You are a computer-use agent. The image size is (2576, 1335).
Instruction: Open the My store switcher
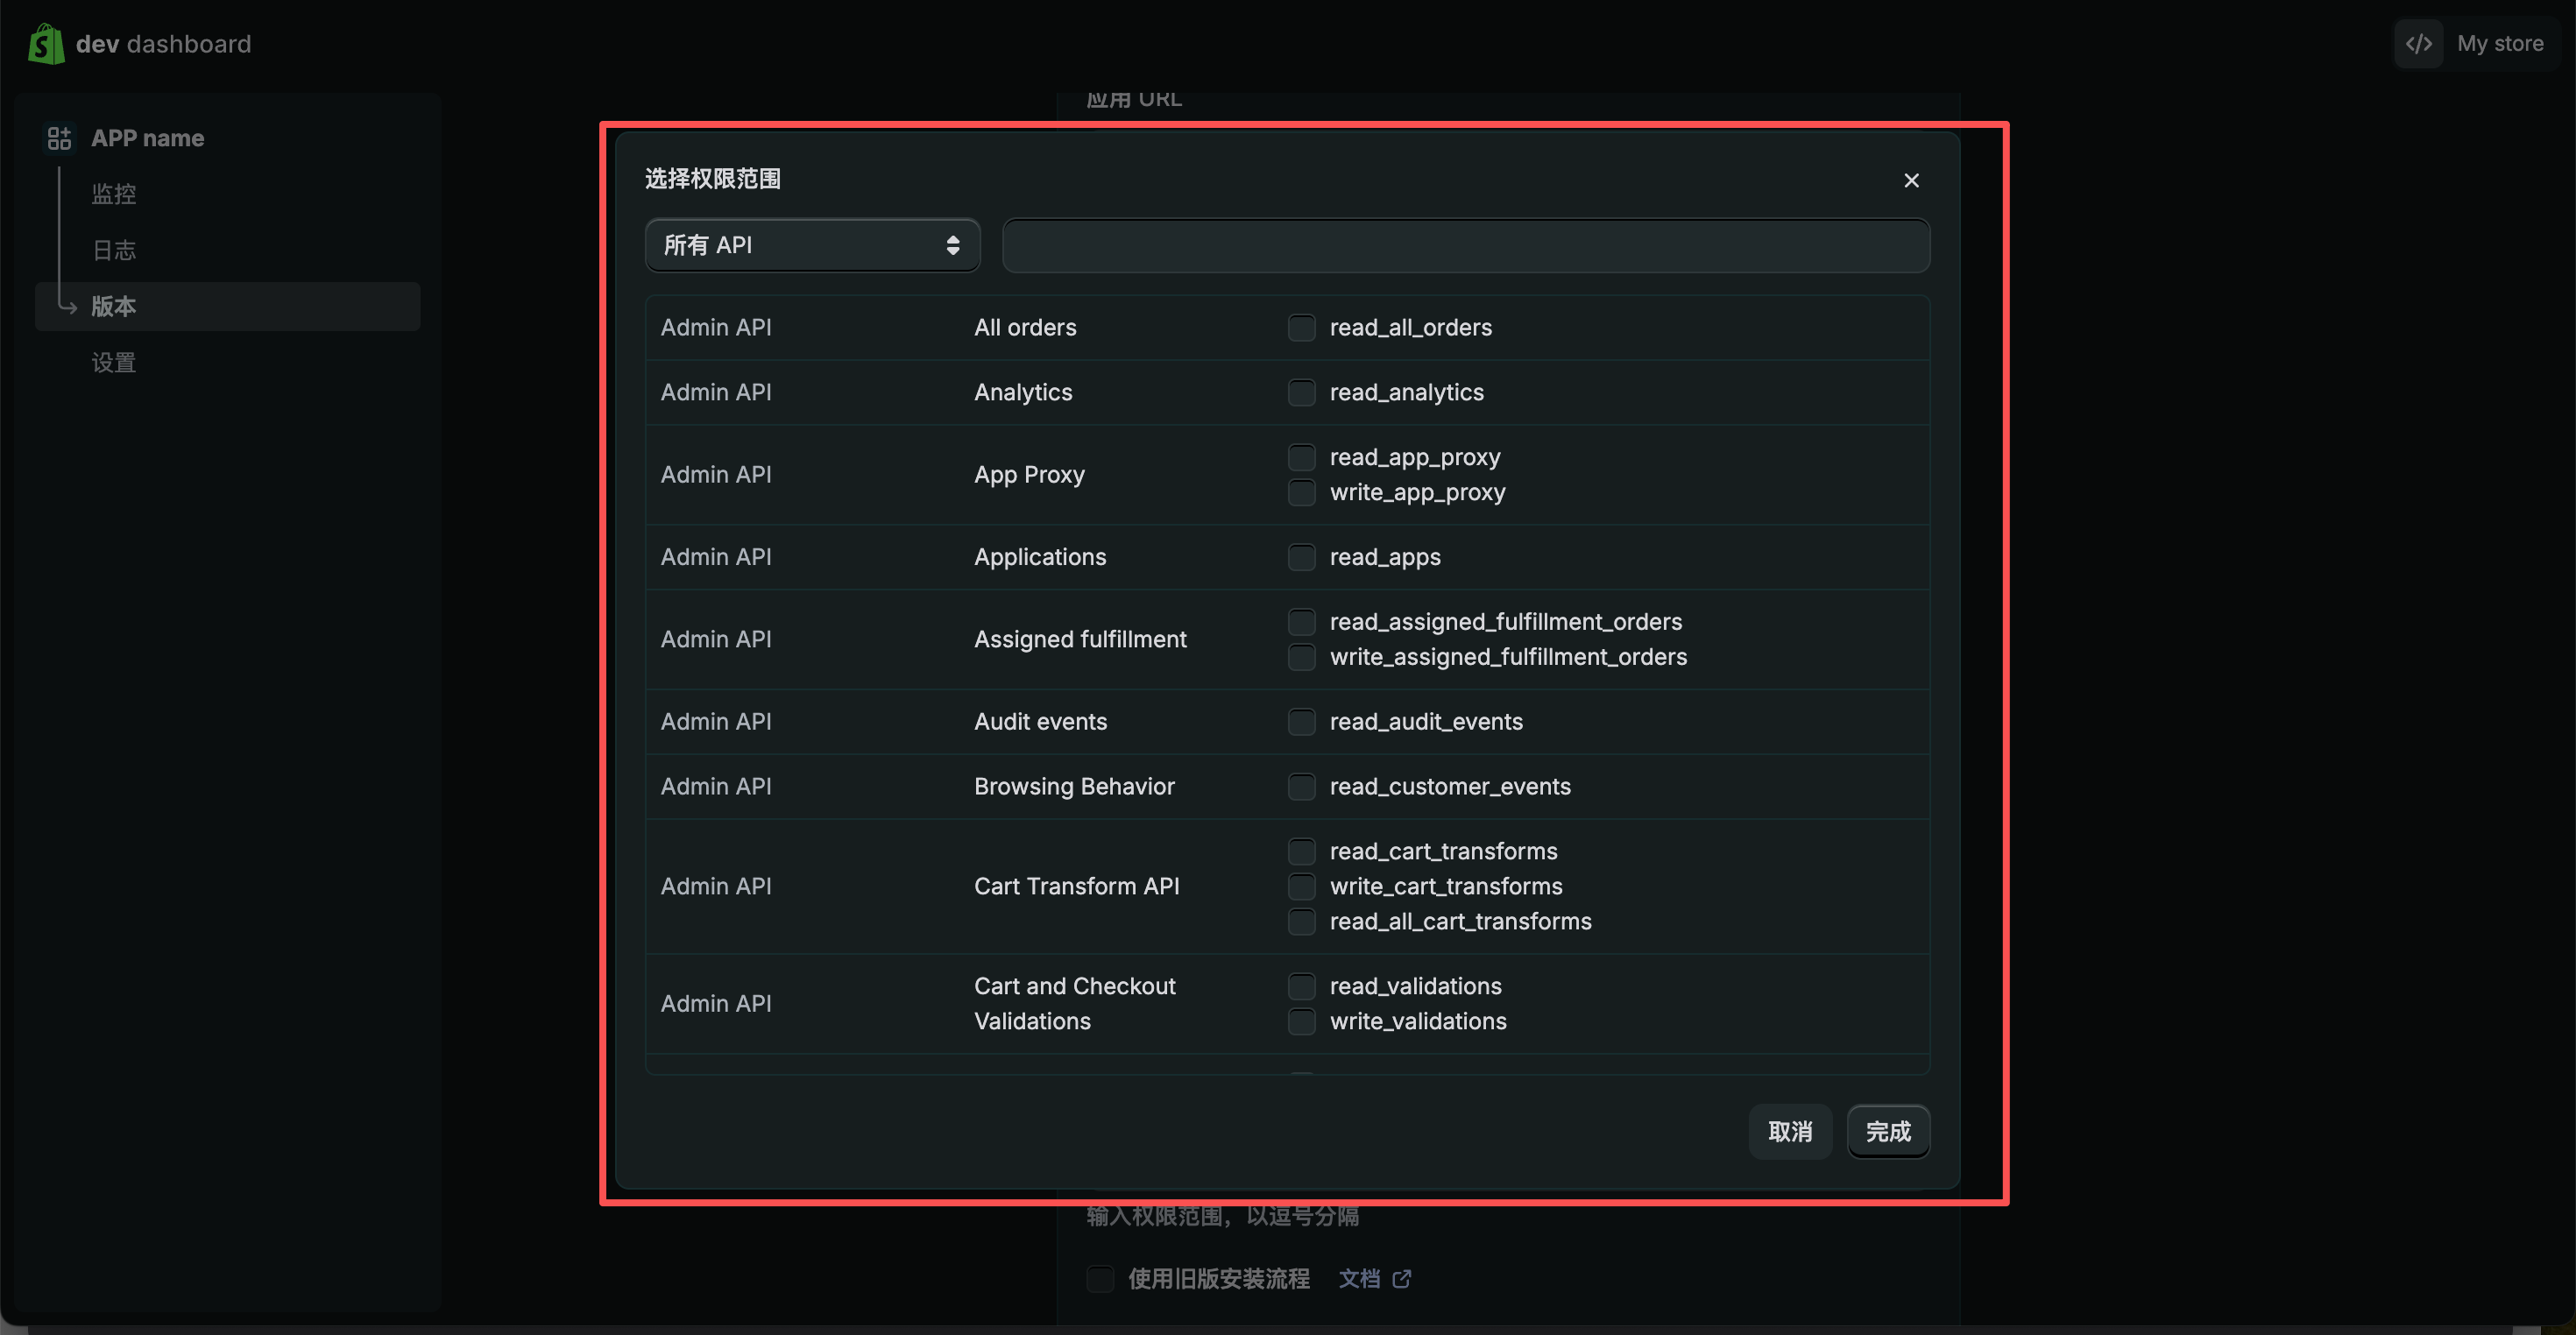coord(2499,44)
